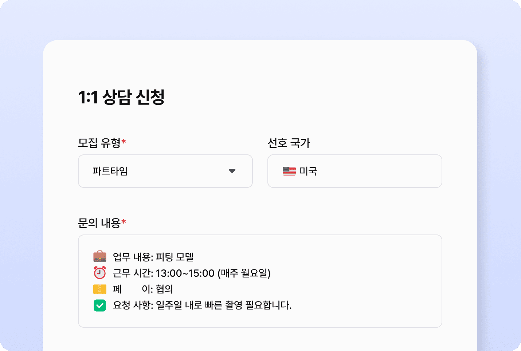Click the 모집 유형 field label
Image resolution: width=521 pixels, height=351 pixels.
coord(99,143)
